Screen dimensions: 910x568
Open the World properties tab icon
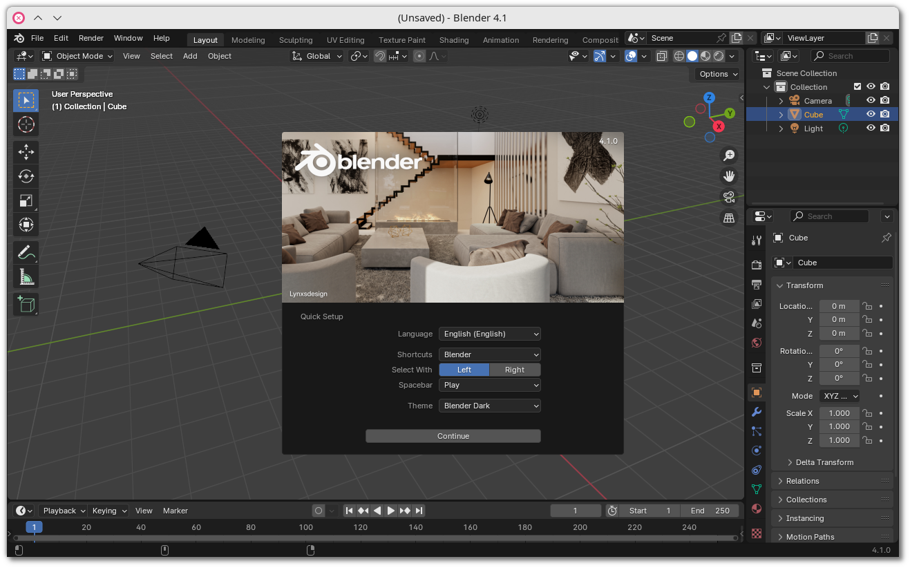[757, 343]
